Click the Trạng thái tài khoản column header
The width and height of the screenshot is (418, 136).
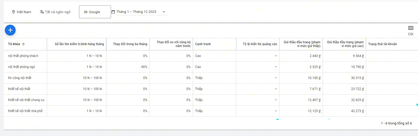383,44
